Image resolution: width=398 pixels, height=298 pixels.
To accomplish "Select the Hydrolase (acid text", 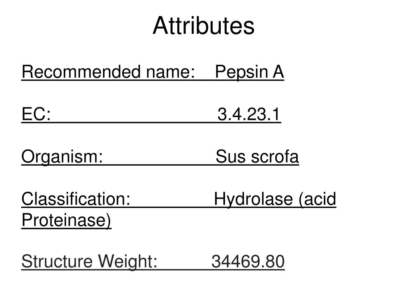I will 275,200.
